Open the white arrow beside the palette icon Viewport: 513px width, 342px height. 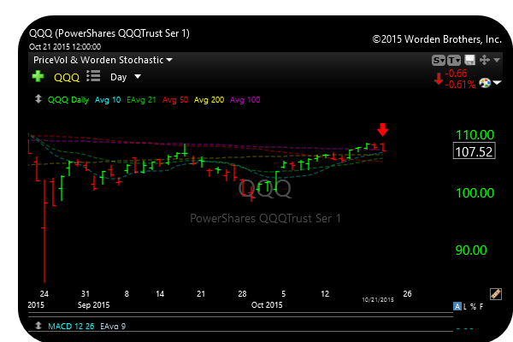(x=497, y=83)
